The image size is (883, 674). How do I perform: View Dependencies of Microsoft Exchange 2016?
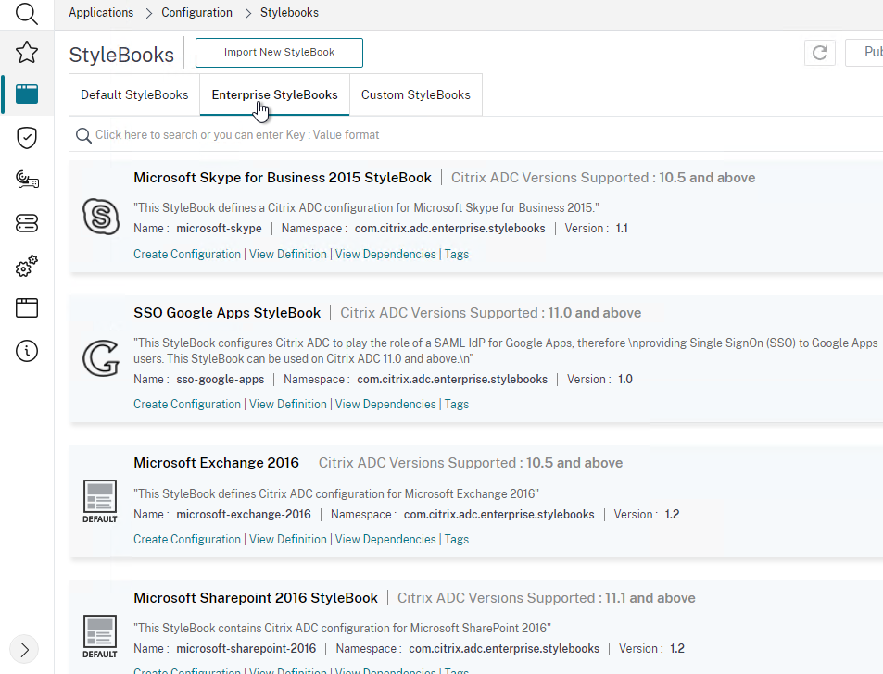[385, 539]
